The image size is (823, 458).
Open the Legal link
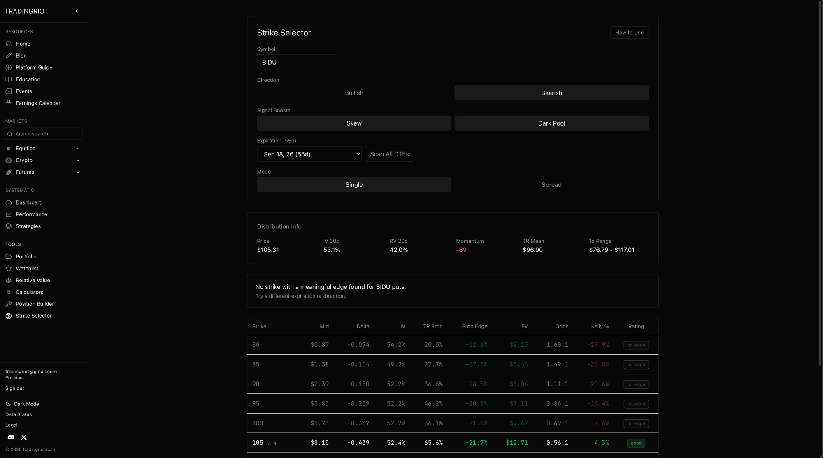point(12,425)
